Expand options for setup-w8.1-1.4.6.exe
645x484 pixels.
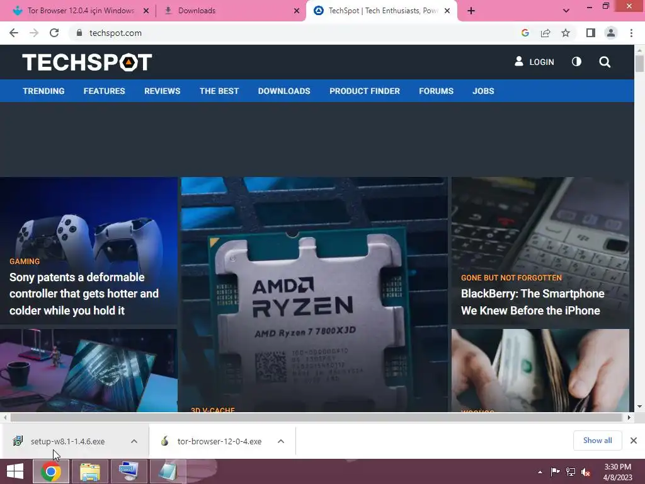tap(134, 441)
